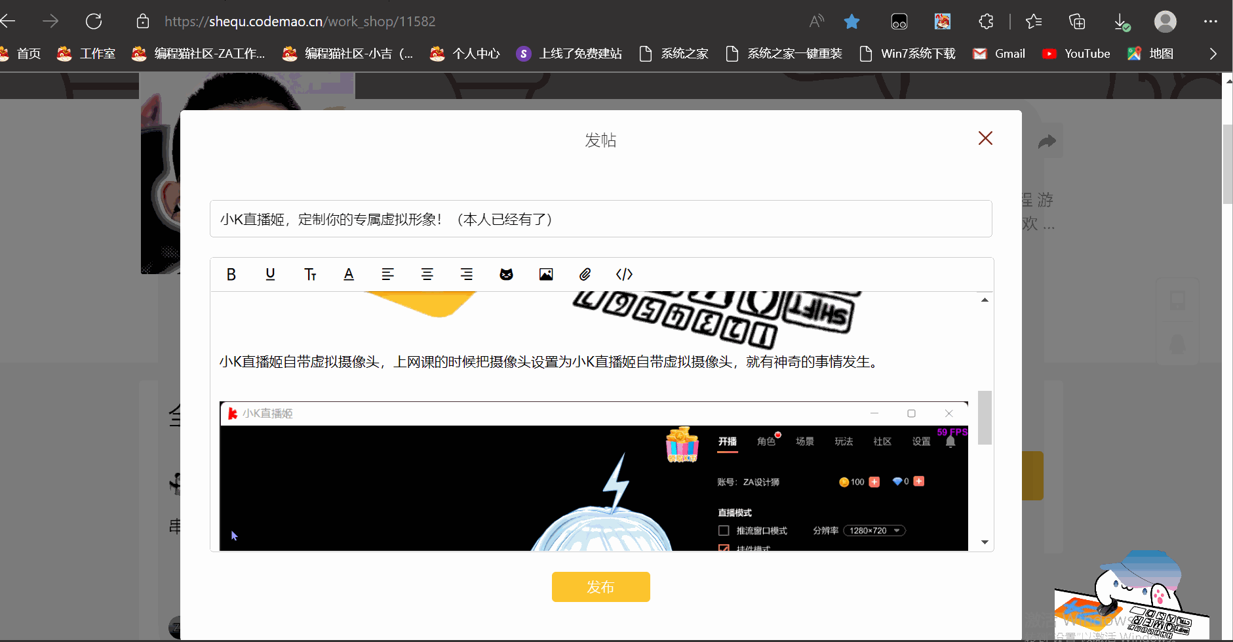Open the Win7系统下载 bookmark
This screenshot has width=1233, height=642.
(907, 54)
